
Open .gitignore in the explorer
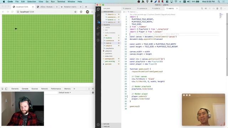point(111,51)
